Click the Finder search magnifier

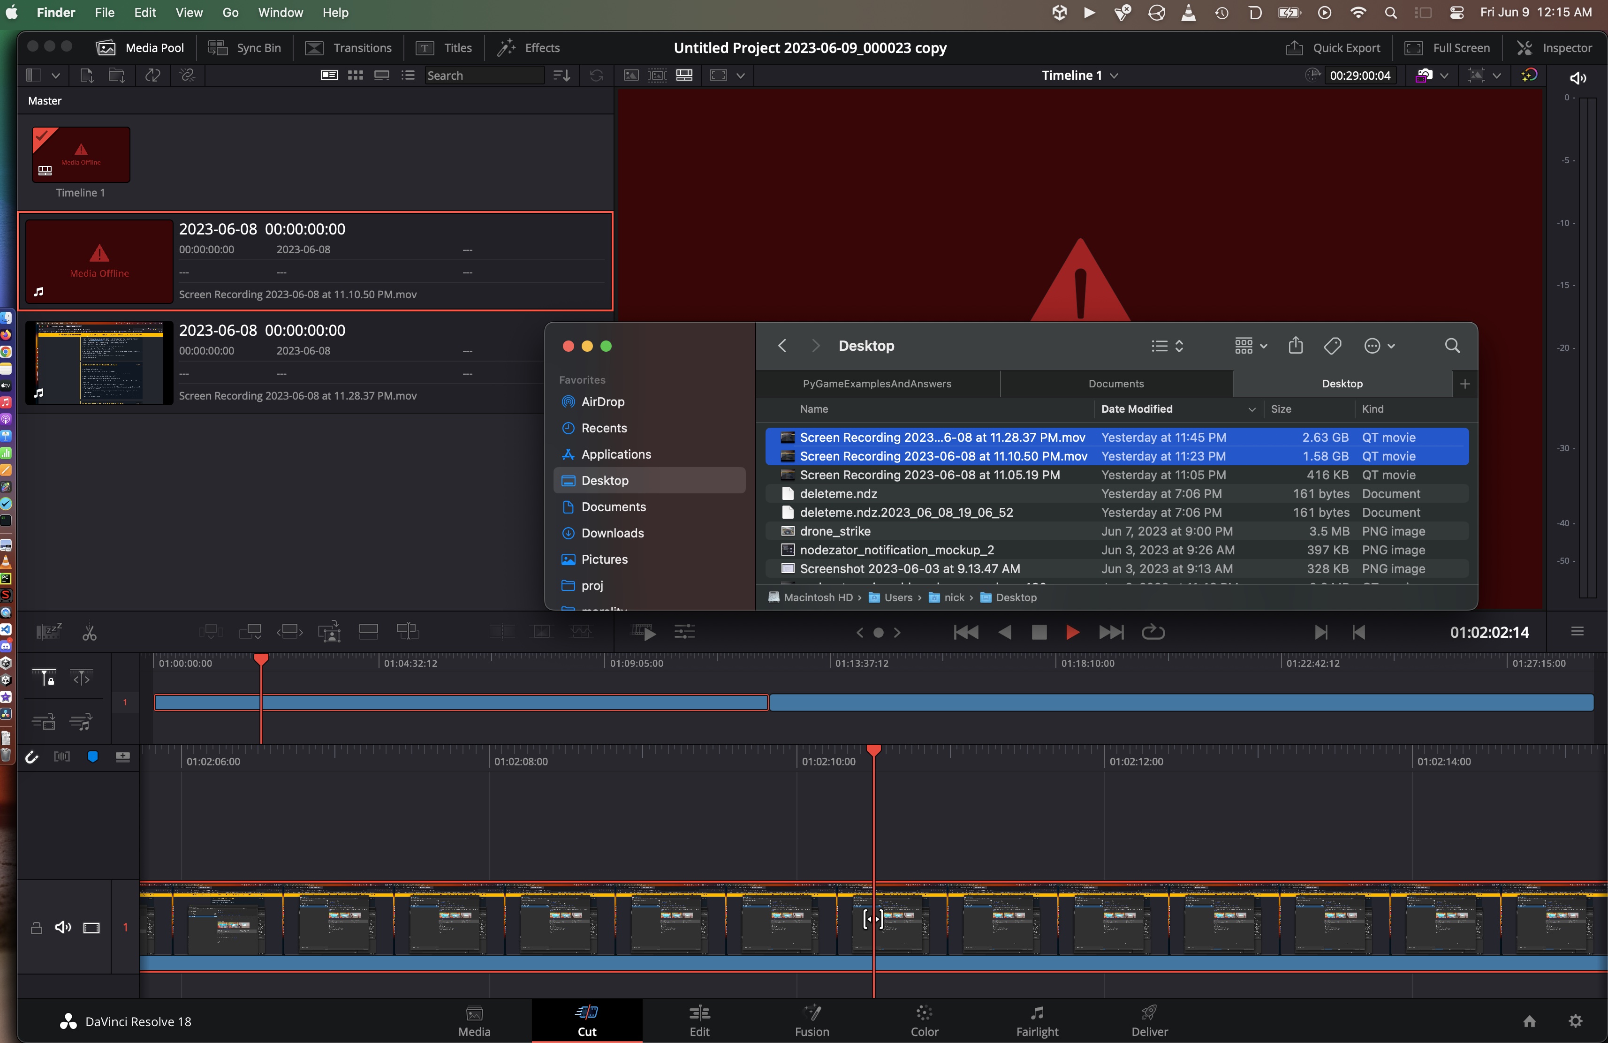click(1452, 346)
